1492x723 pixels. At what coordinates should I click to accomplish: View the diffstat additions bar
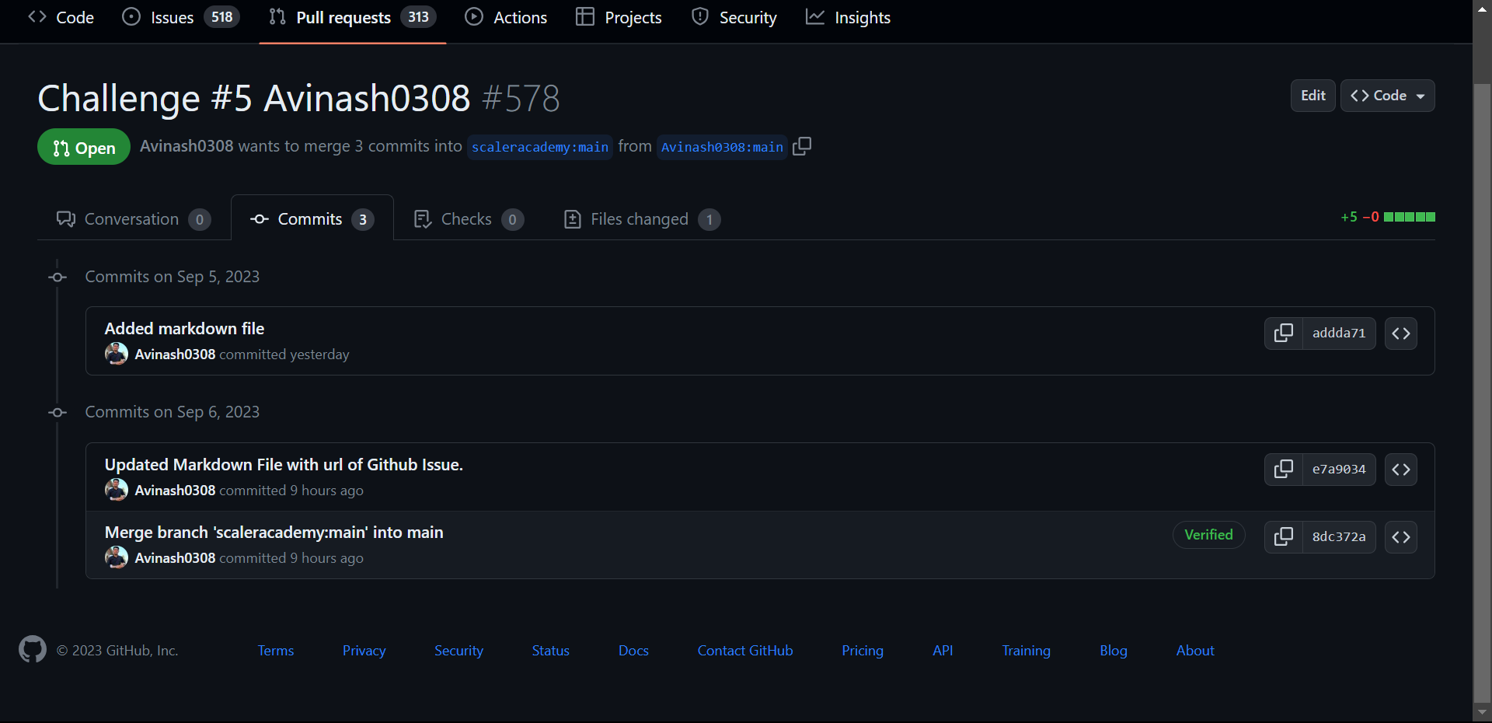point(1409,217)
